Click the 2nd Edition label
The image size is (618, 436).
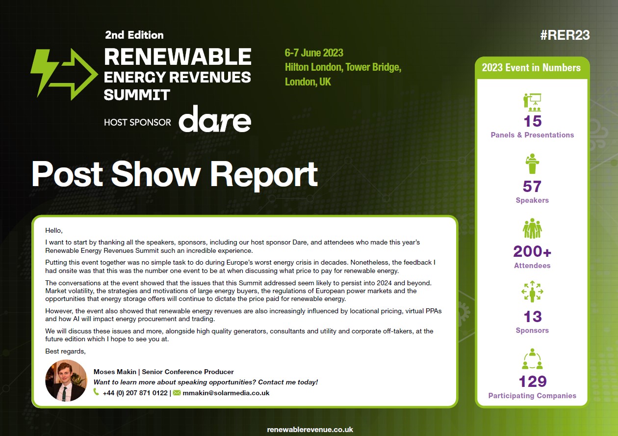(x=134, y=35)
